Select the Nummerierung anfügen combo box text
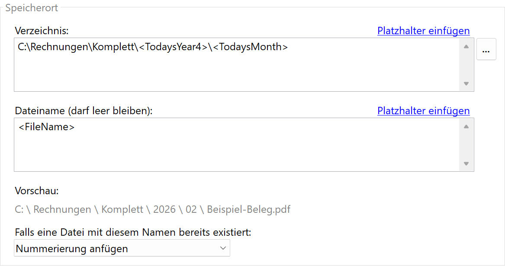Screen dimensions: 505x266 [x=72, y=249]
